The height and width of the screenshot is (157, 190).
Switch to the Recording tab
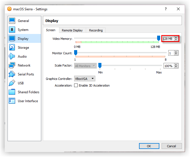pyautogui.click(x=96, y=30)
